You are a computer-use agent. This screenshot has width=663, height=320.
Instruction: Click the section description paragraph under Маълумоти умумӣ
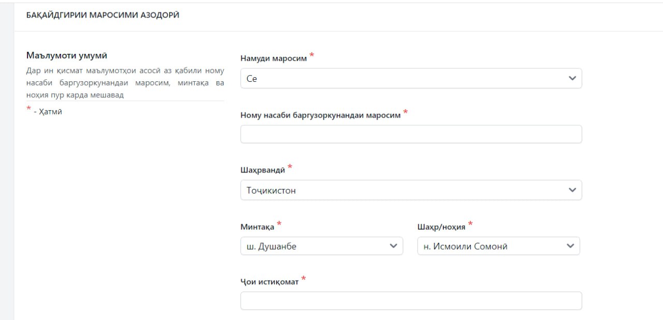pos(125,83)
